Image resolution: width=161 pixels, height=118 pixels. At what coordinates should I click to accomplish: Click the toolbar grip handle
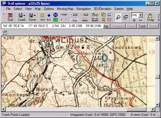click(4, 17)
